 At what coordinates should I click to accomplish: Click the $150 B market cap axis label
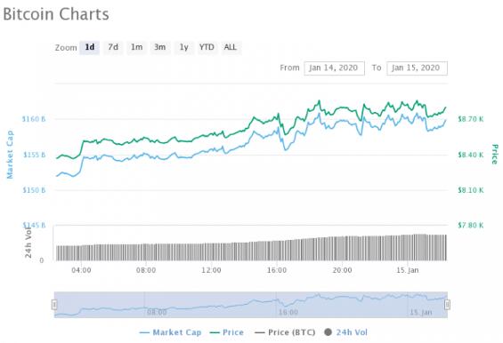tap(34, 190)
